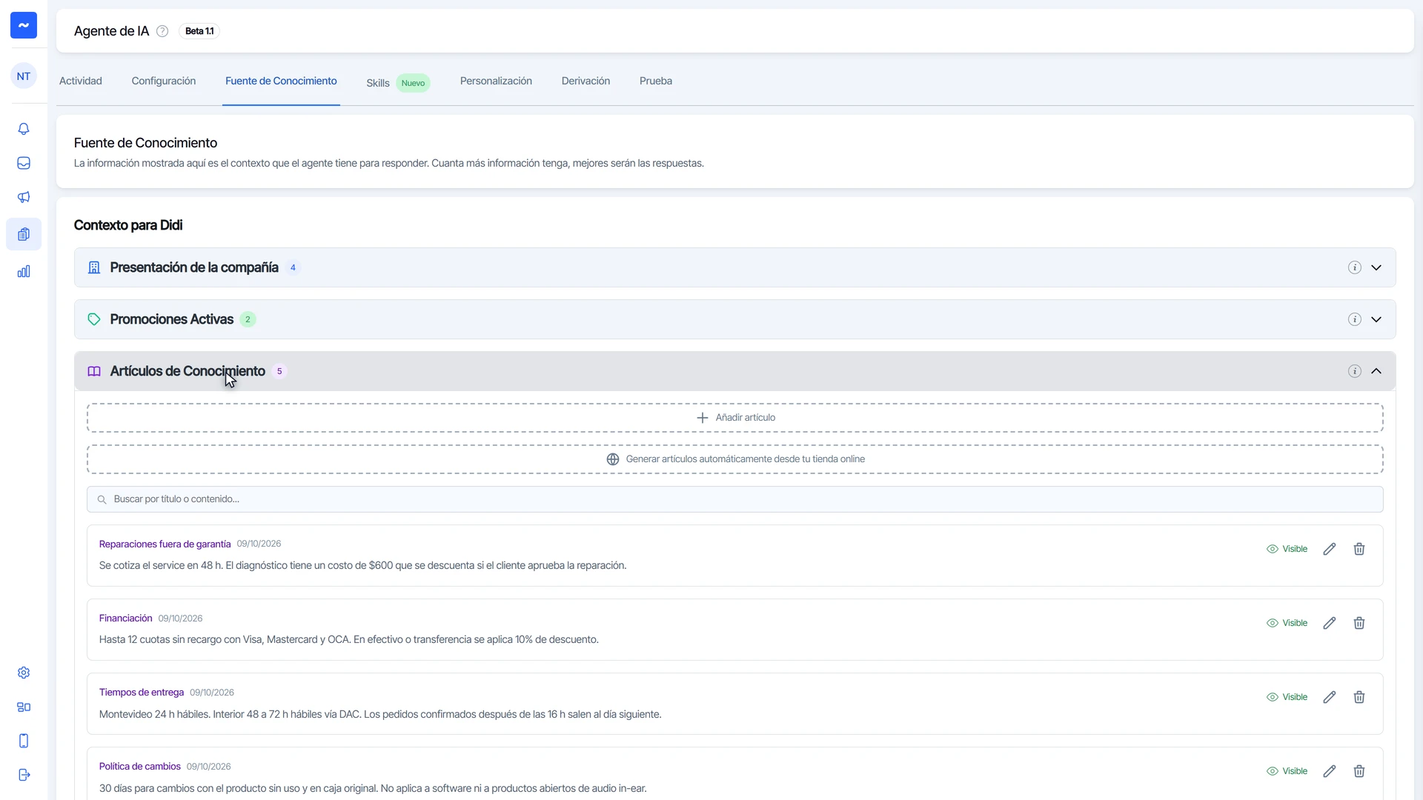The width and height of the screenshot is (1423, 800).
Task: Open the Tiempos de entrega title
Action: click(141, 693)
